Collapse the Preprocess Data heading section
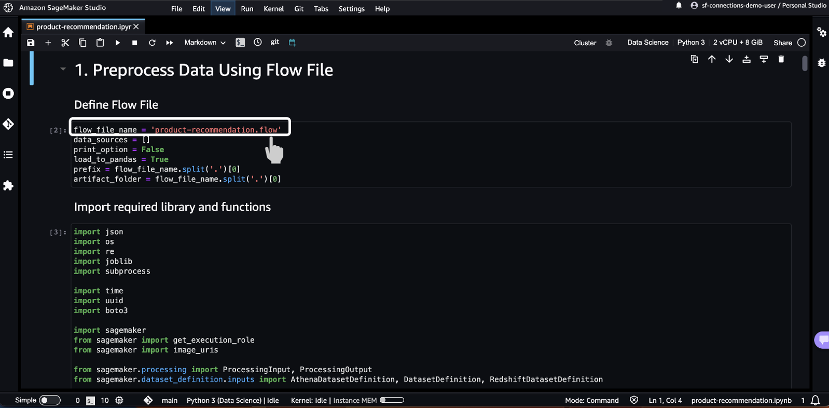This screenshot has width=829, height=408. click(63, 69)
